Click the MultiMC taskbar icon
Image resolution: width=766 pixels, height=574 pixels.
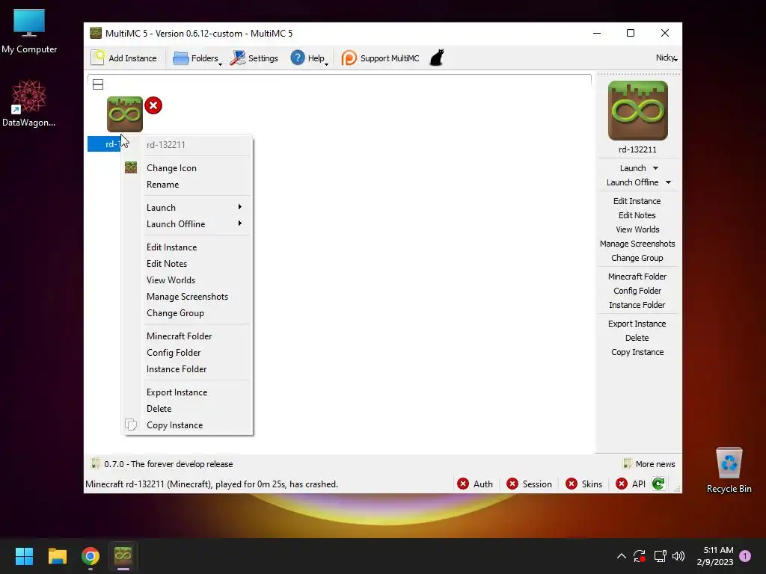coord(123,556)
